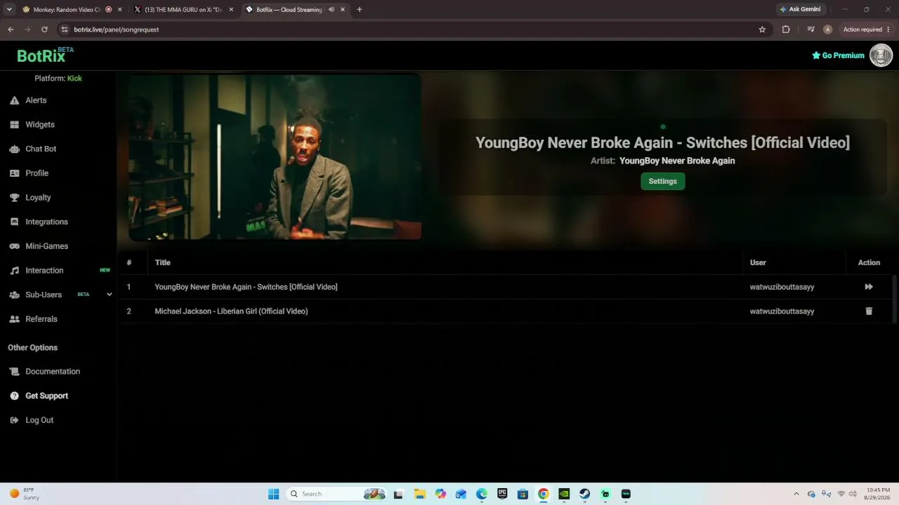Open a new browser tab

coord(360,10)
